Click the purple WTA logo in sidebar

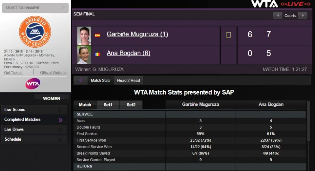pyautogui.click(x=33, y=84)
